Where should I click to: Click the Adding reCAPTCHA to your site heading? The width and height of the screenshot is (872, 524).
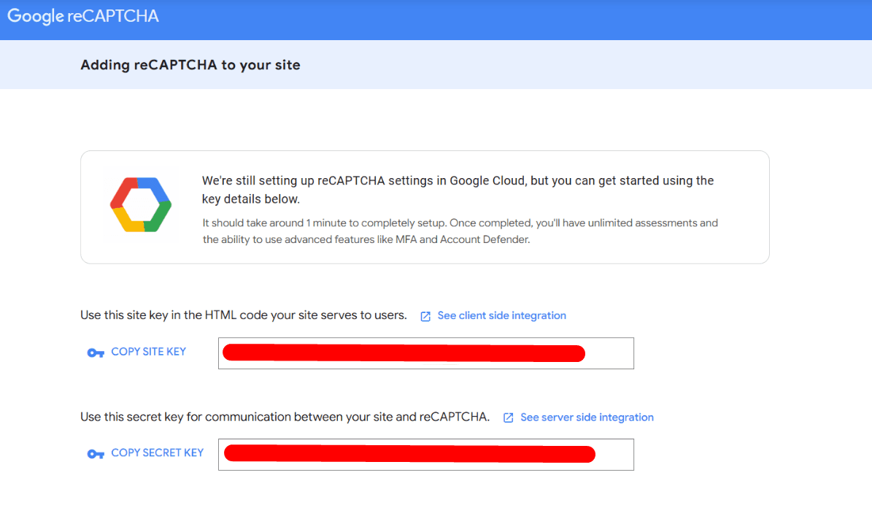coord(190,65)
